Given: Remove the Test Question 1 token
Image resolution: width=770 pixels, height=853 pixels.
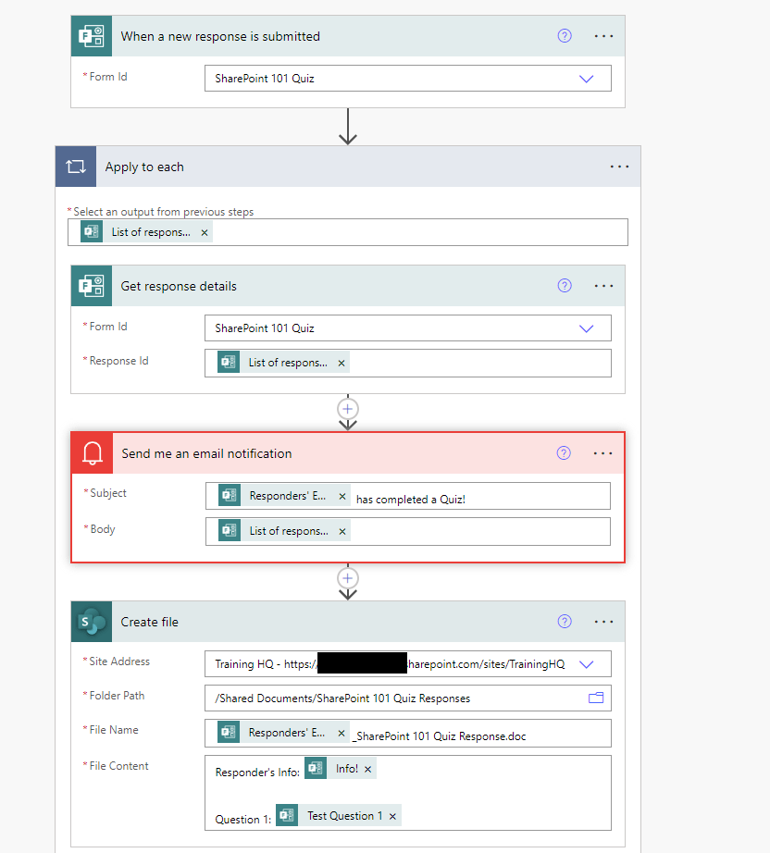Looking at the screenshot, I should click(x=392, y=816).
